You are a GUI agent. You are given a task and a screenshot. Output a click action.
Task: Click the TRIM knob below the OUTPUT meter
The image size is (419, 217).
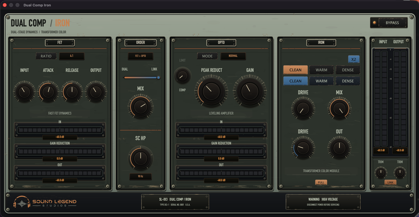click(x=400, y=173)
